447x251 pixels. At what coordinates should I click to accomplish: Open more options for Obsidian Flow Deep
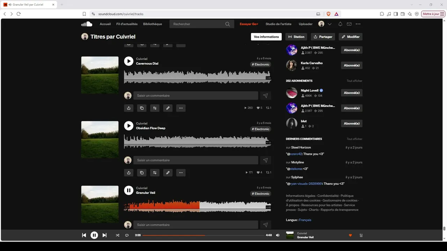tap(181, 173)
